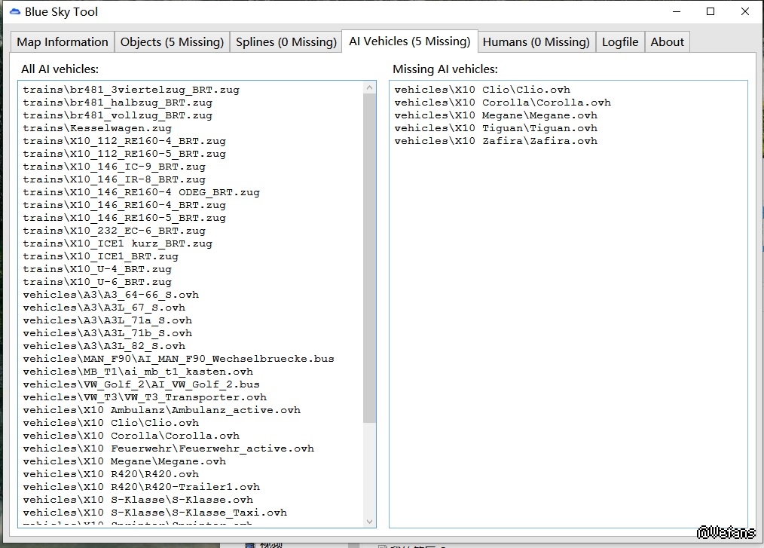Open the About tab
Image resolution: width=764 pixels, height=548 pixels.
[667, 42]
